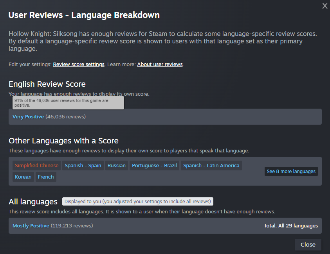Viewport: 330px width, 254px height.
Task: Close the dialog with the X icon
Action: click(x=325, y=6)
